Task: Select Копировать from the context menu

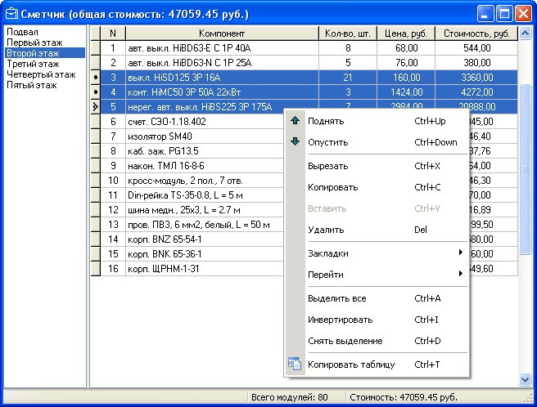Action: pyautogui.click(x=377, y=187)
